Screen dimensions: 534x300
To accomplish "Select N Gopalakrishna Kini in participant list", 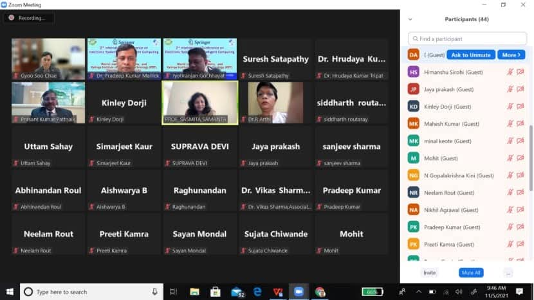I will point(457,175).
